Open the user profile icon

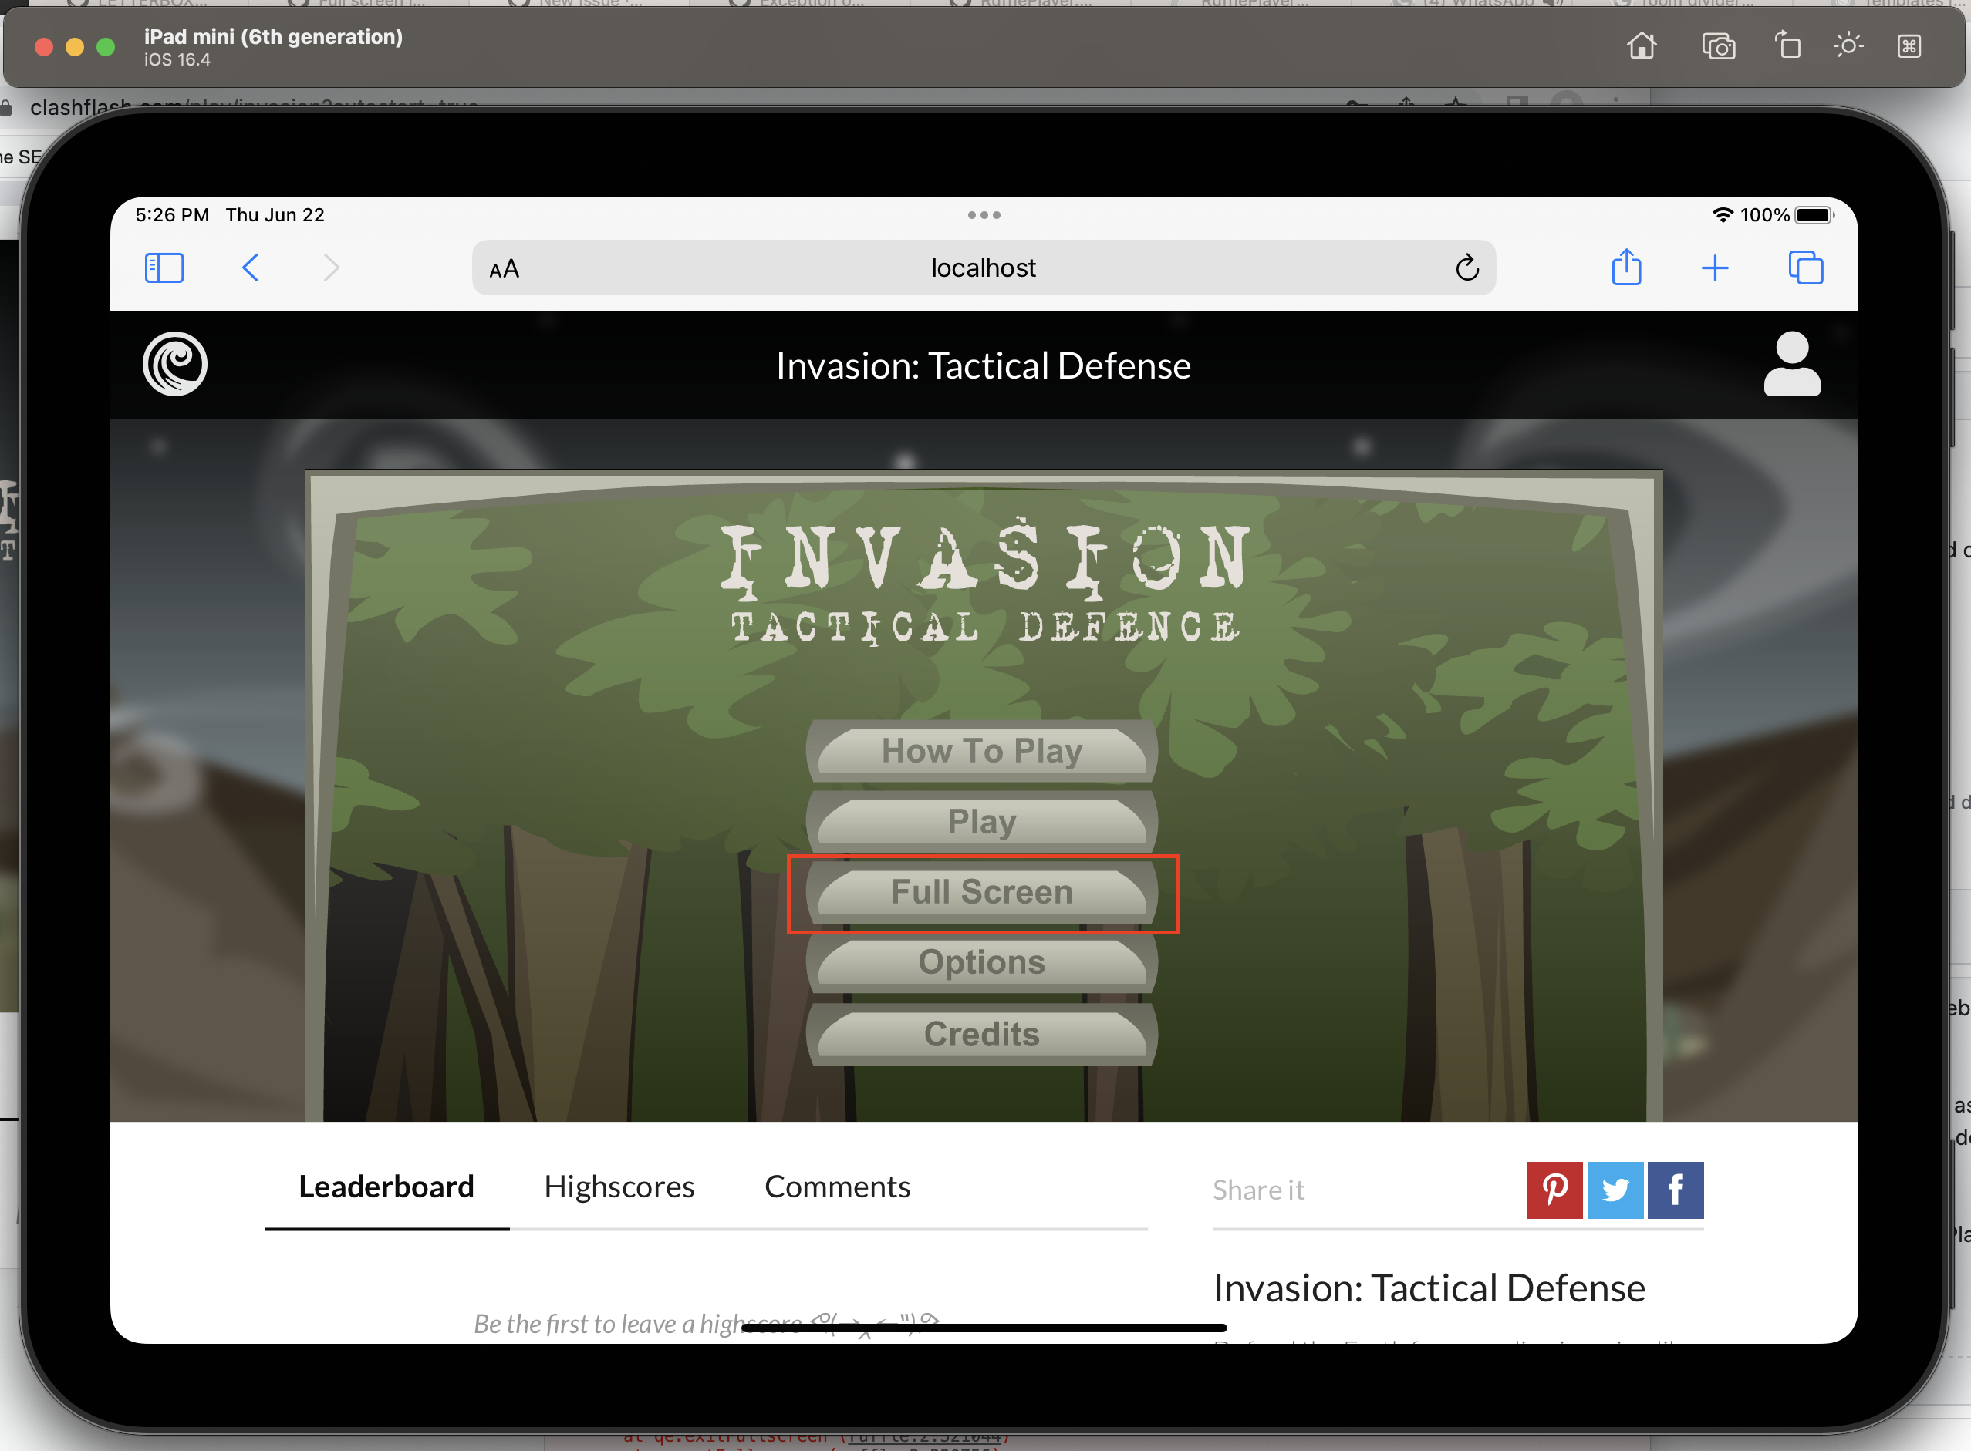pyautogui.click(x=1792, y=362)
